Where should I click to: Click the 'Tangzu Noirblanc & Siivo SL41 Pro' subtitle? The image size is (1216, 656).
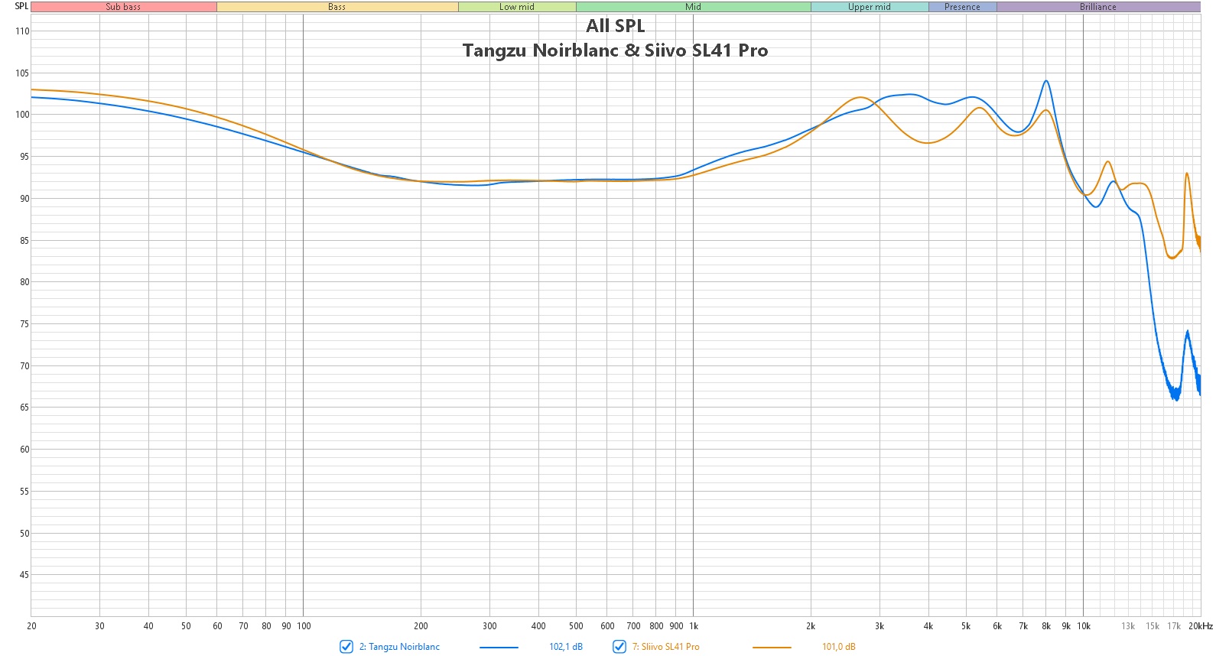click(616, 50)
